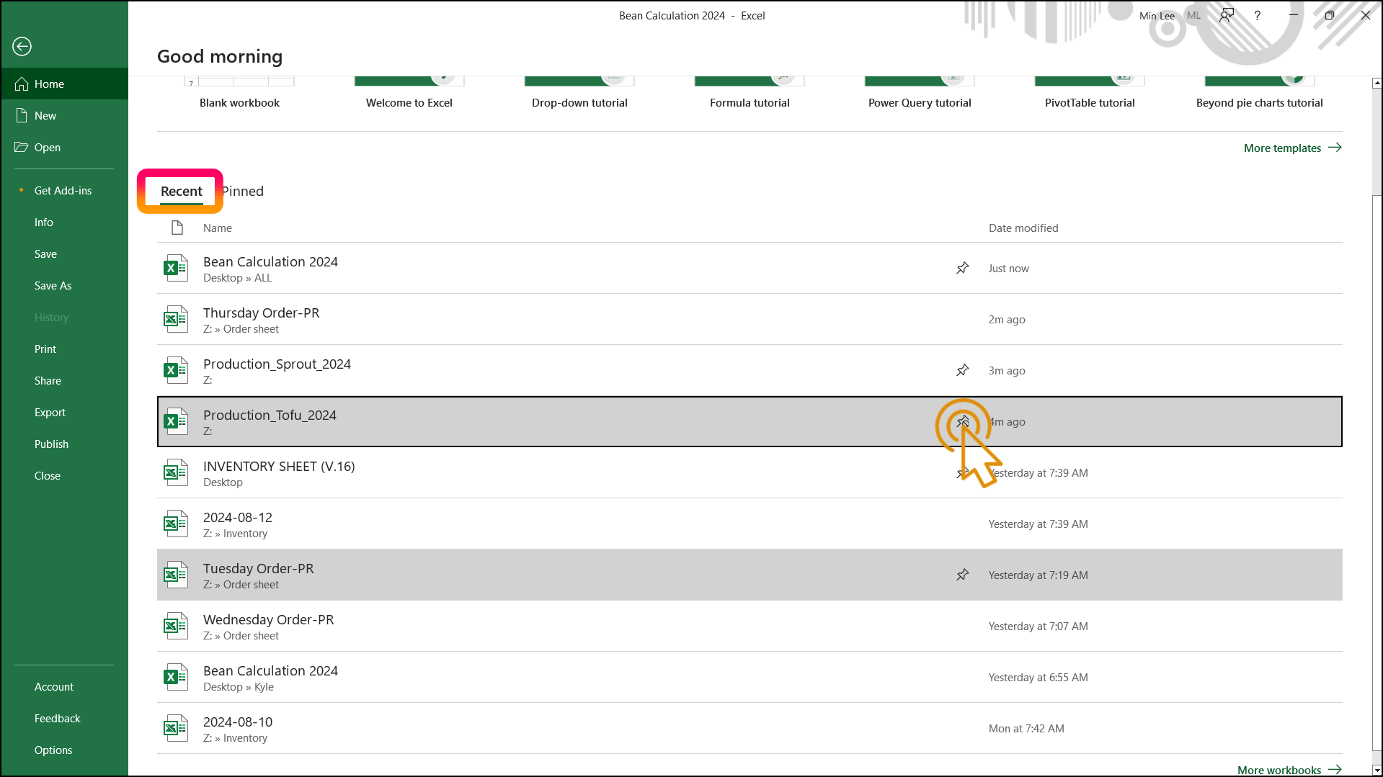Open the More workbooks link
Image resolution: width=1383 pixels, height=777 pixels.
tap(1289, 769)
